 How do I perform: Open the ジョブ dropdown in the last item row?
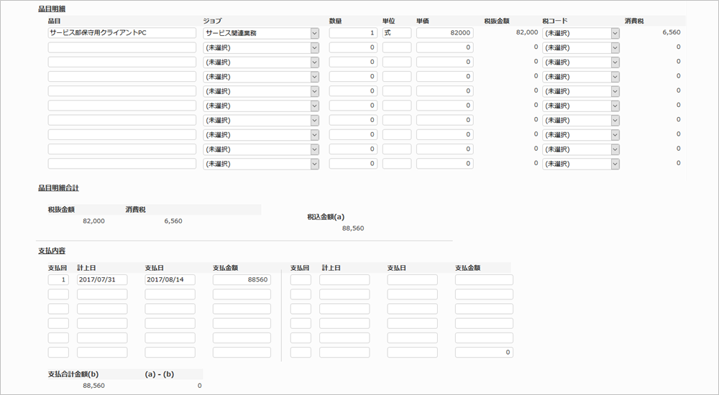262,164
